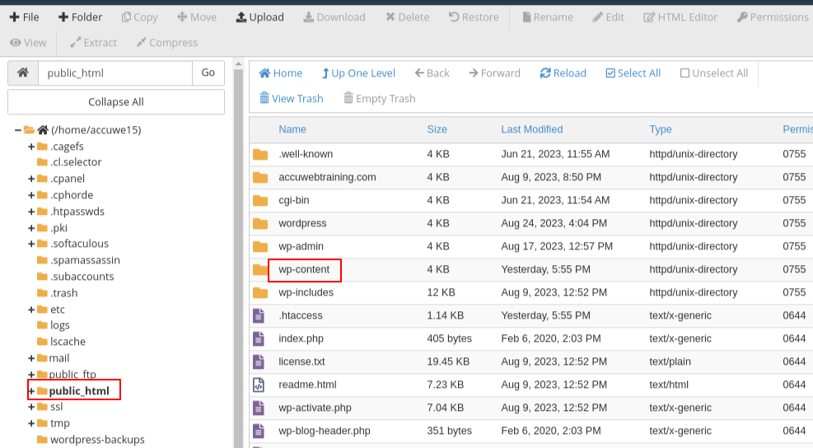Image resolution: width=813 pixels, height=448 pixels.
Task: Click the wp-admin folder icon
Action: (260, 247)
